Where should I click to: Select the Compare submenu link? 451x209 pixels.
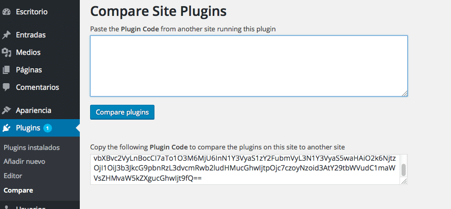coord(19,191)
